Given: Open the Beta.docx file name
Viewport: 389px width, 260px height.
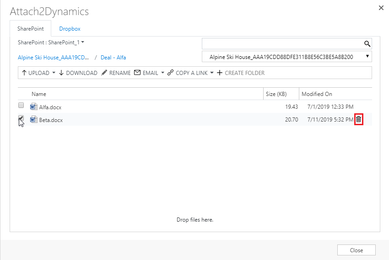Looking at the screenshot, I should [51, 120].
